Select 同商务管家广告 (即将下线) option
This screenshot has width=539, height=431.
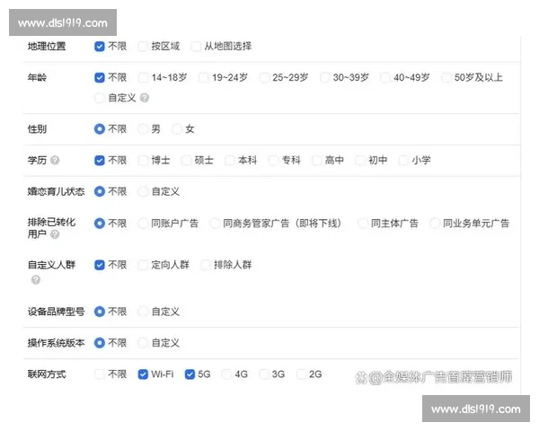pyautogui.click(x=215, y=224)
